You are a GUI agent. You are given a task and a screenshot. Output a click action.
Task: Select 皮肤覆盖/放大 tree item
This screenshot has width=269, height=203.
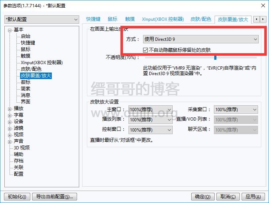(36, 75)
